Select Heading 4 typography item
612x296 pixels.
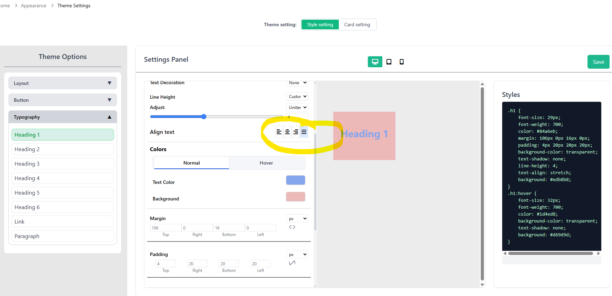[x=63, y=178]
